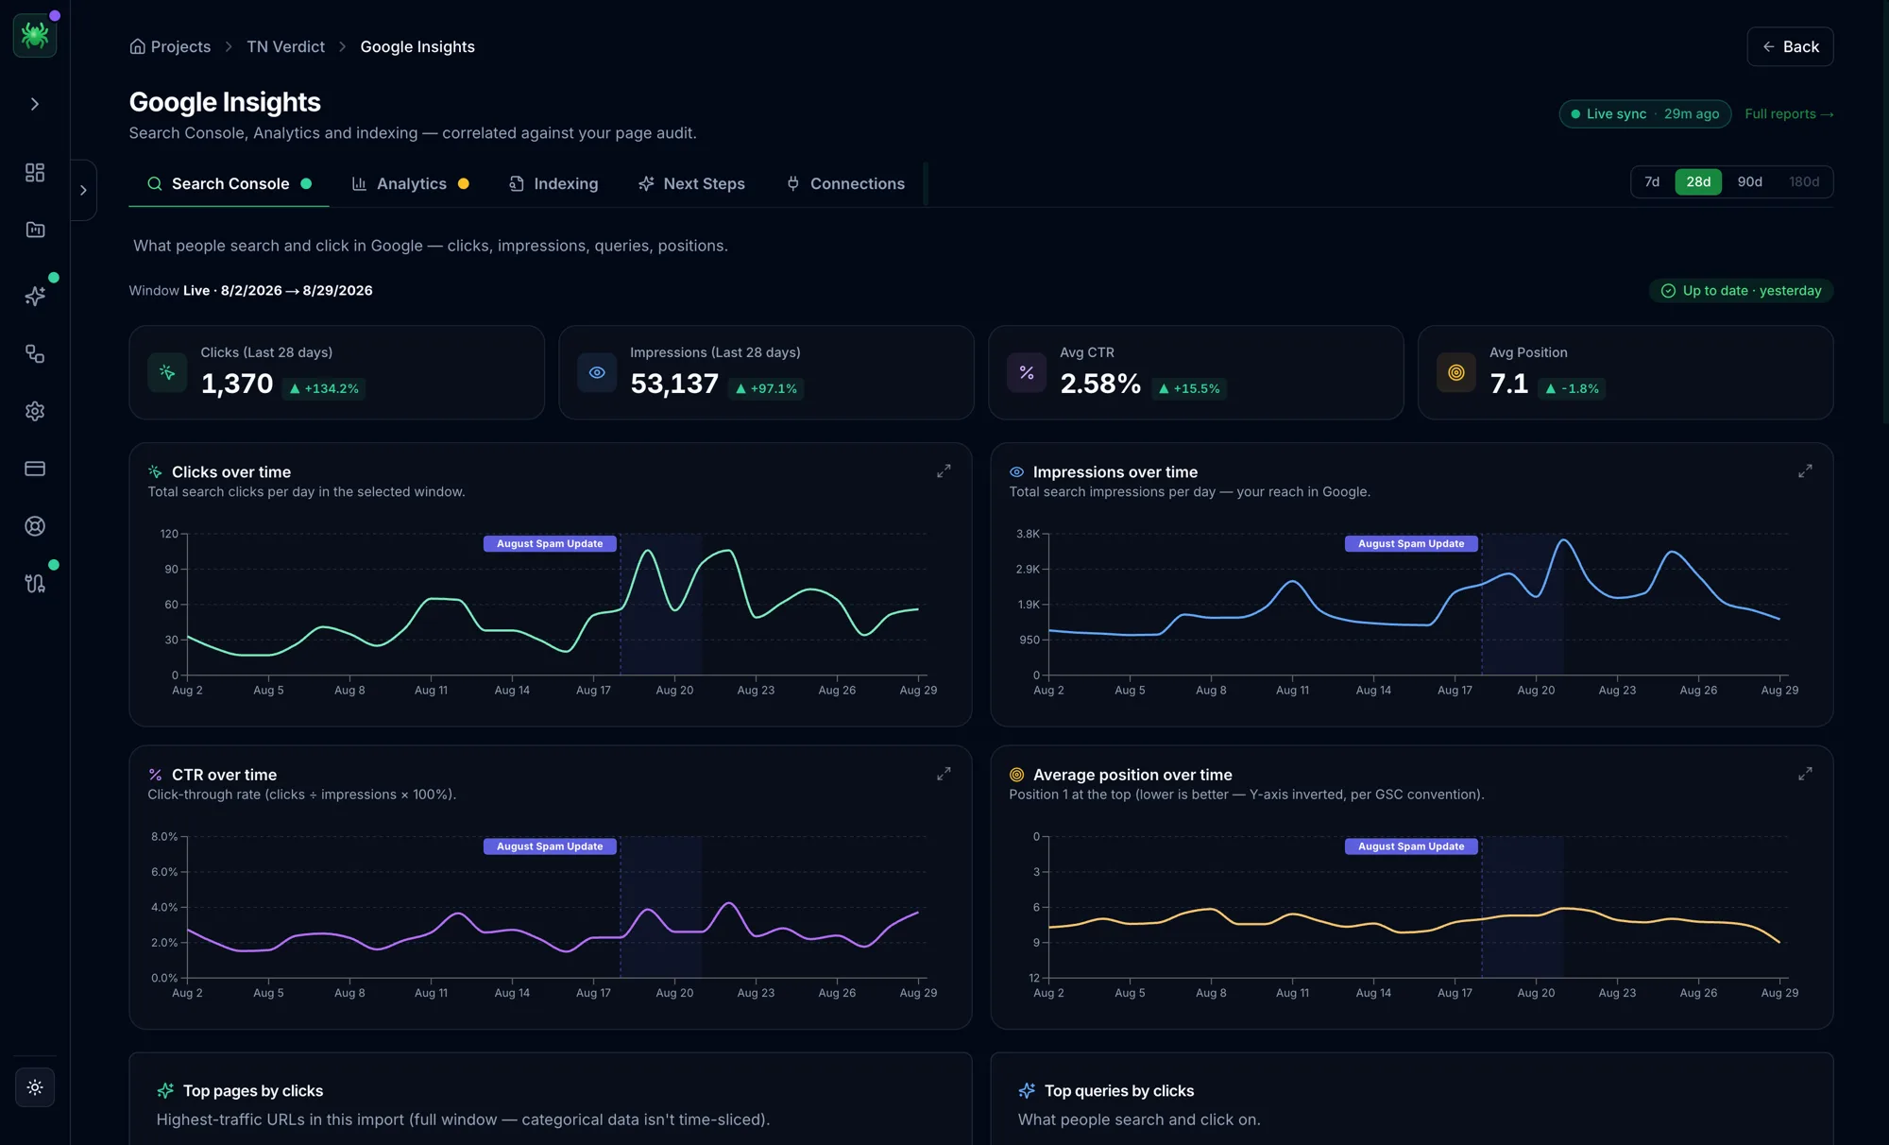Screen dimensions: 1889x1145
Task: Expand the Impressions over time chart
Action: coord(1805,470)
